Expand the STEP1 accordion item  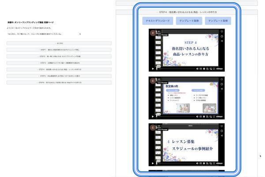(x=59, y=50)
